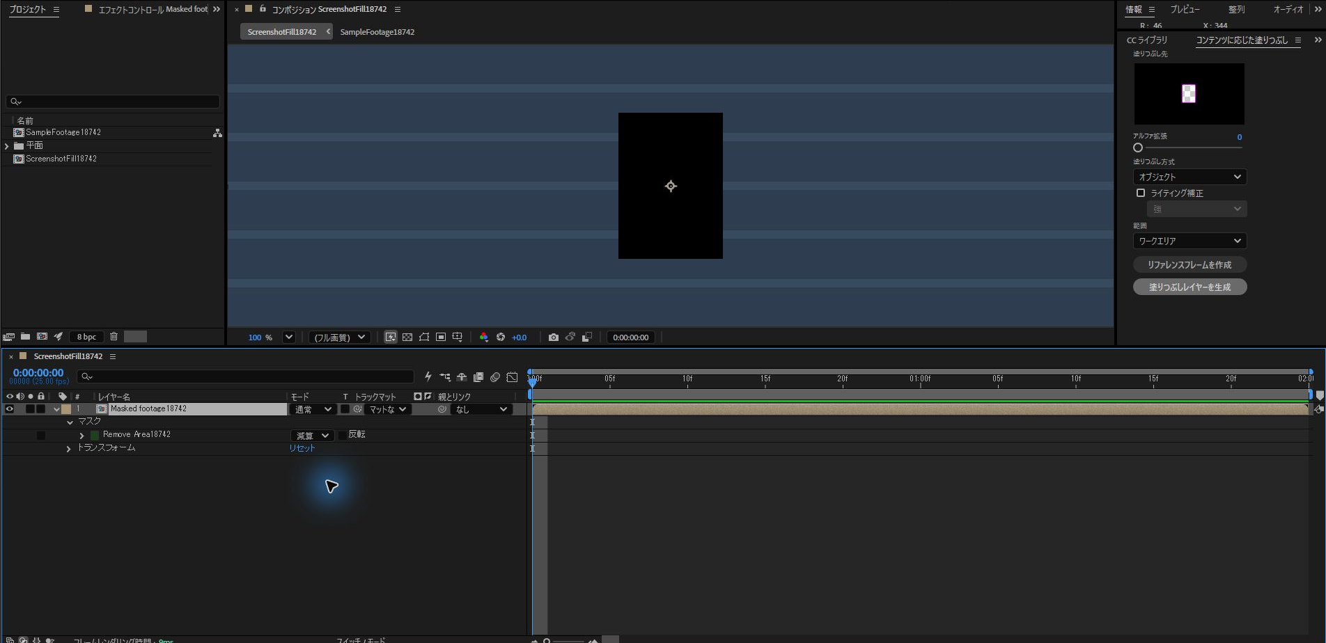1326x643 pixels.
Task: Toggle shy layers hiding in the timeline
Action: 462,377
